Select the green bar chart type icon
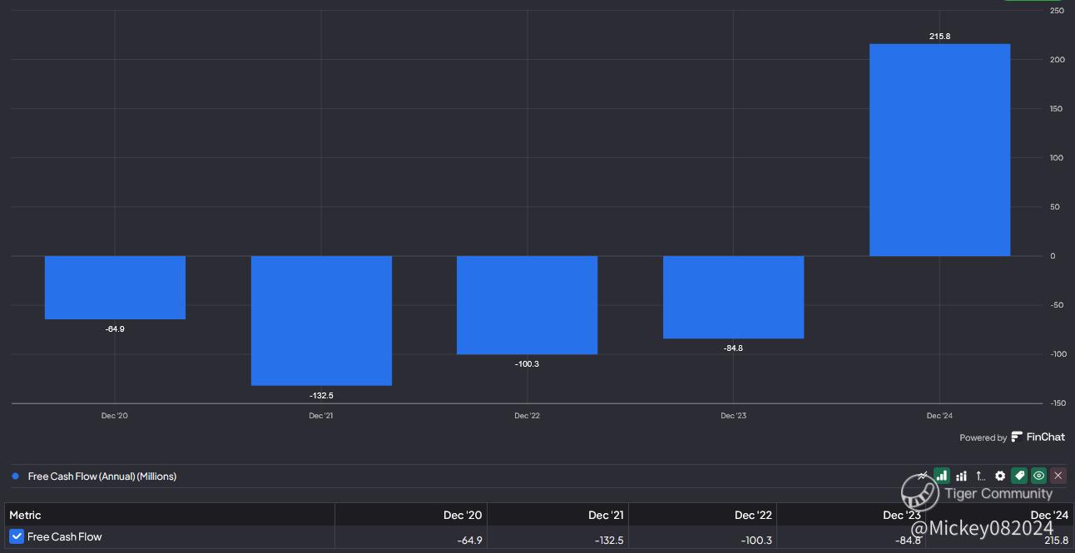Viewport: 1075px width, 553px height. [x=942, y=476]
